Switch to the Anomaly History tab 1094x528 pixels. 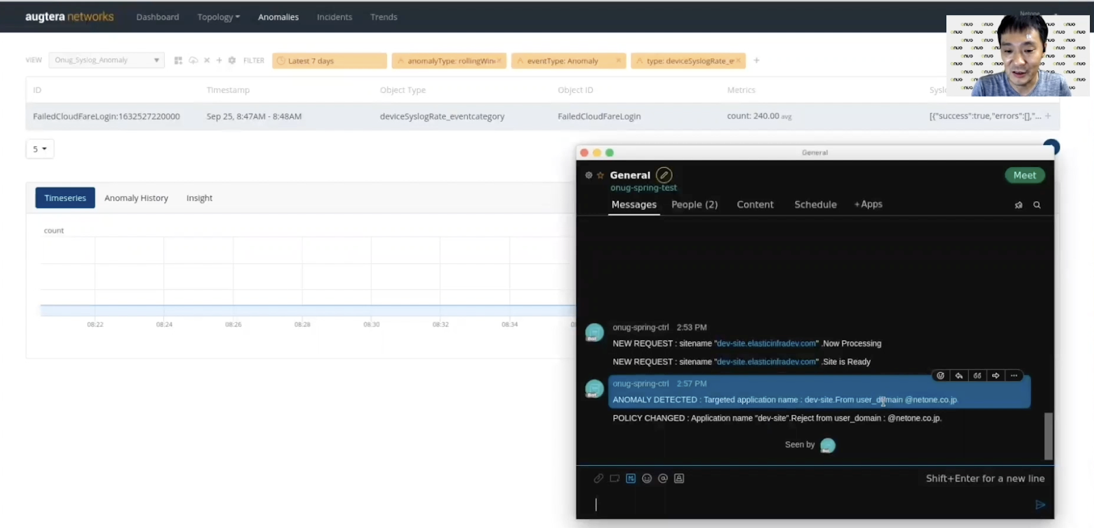click(x=136, y=198)
